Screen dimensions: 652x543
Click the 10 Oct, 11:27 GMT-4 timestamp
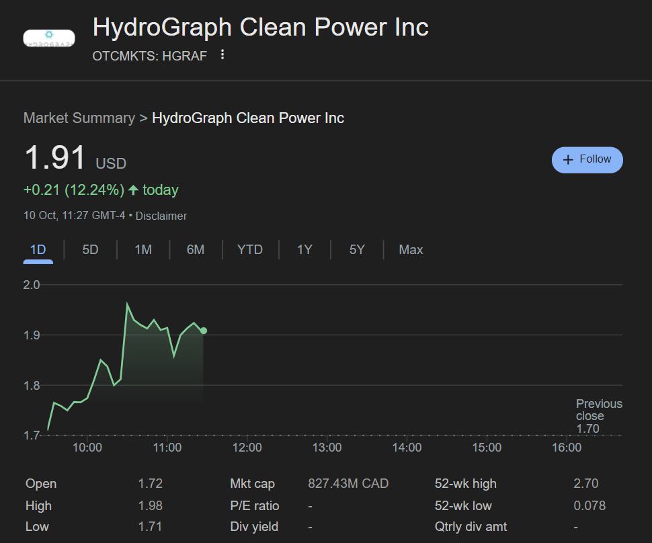coord(74,216)
